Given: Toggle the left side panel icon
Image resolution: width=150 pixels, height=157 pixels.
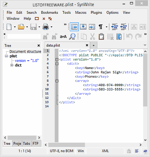Looking at the screenshot, I should 74,27.
